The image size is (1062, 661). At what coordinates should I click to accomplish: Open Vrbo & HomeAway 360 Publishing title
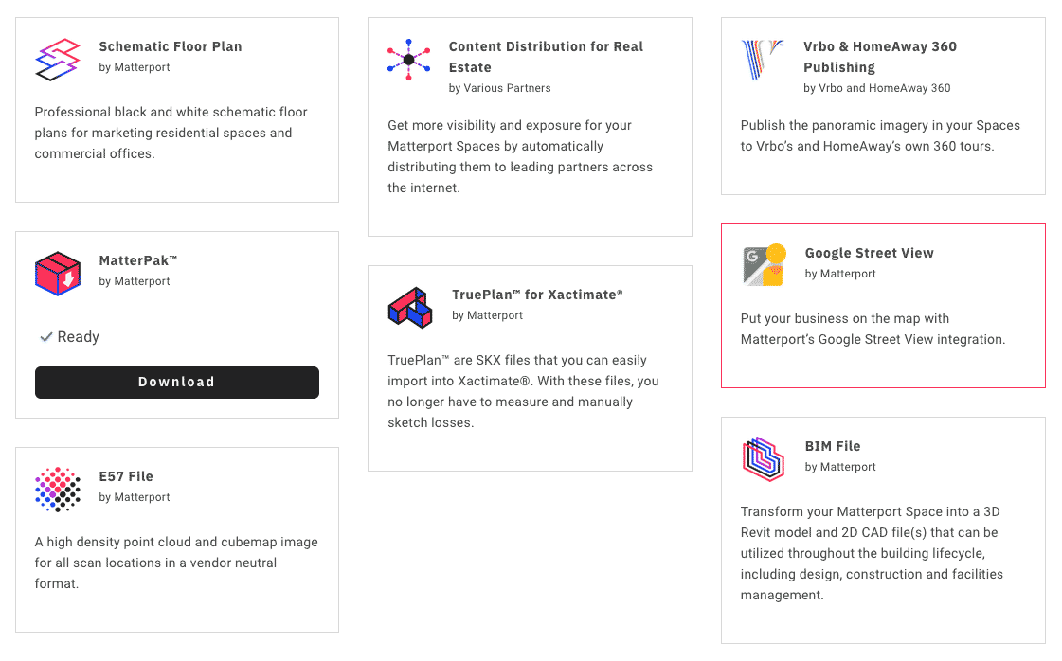[x=880, y=57]
